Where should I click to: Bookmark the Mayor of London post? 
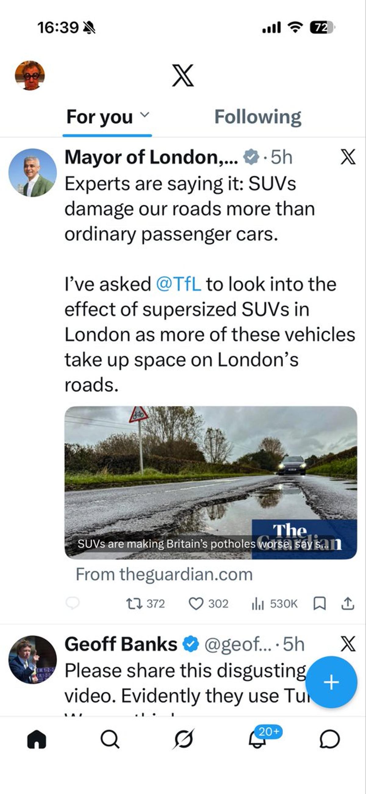pos(319,603)
